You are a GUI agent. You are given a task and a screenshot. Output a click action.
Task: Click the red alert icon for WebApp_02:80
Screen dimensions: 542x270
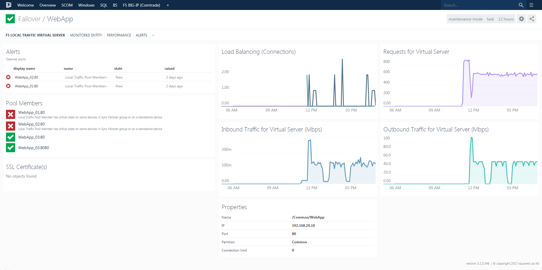point(8,77)
